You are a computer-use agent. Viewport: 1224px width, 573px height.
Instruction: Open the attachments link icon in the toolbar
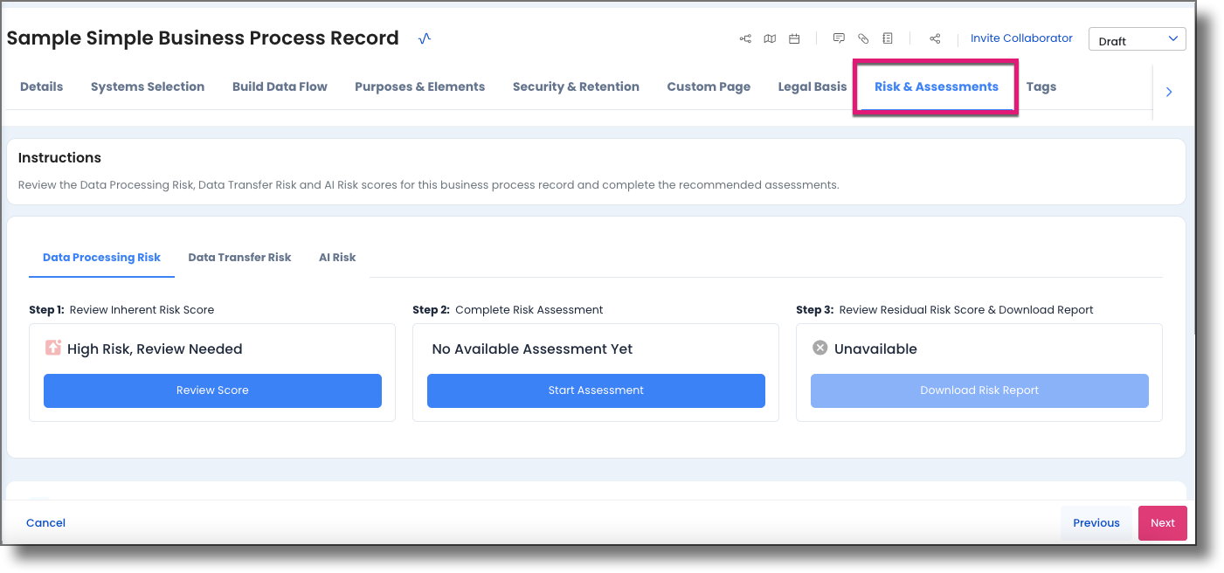point(863,38)
